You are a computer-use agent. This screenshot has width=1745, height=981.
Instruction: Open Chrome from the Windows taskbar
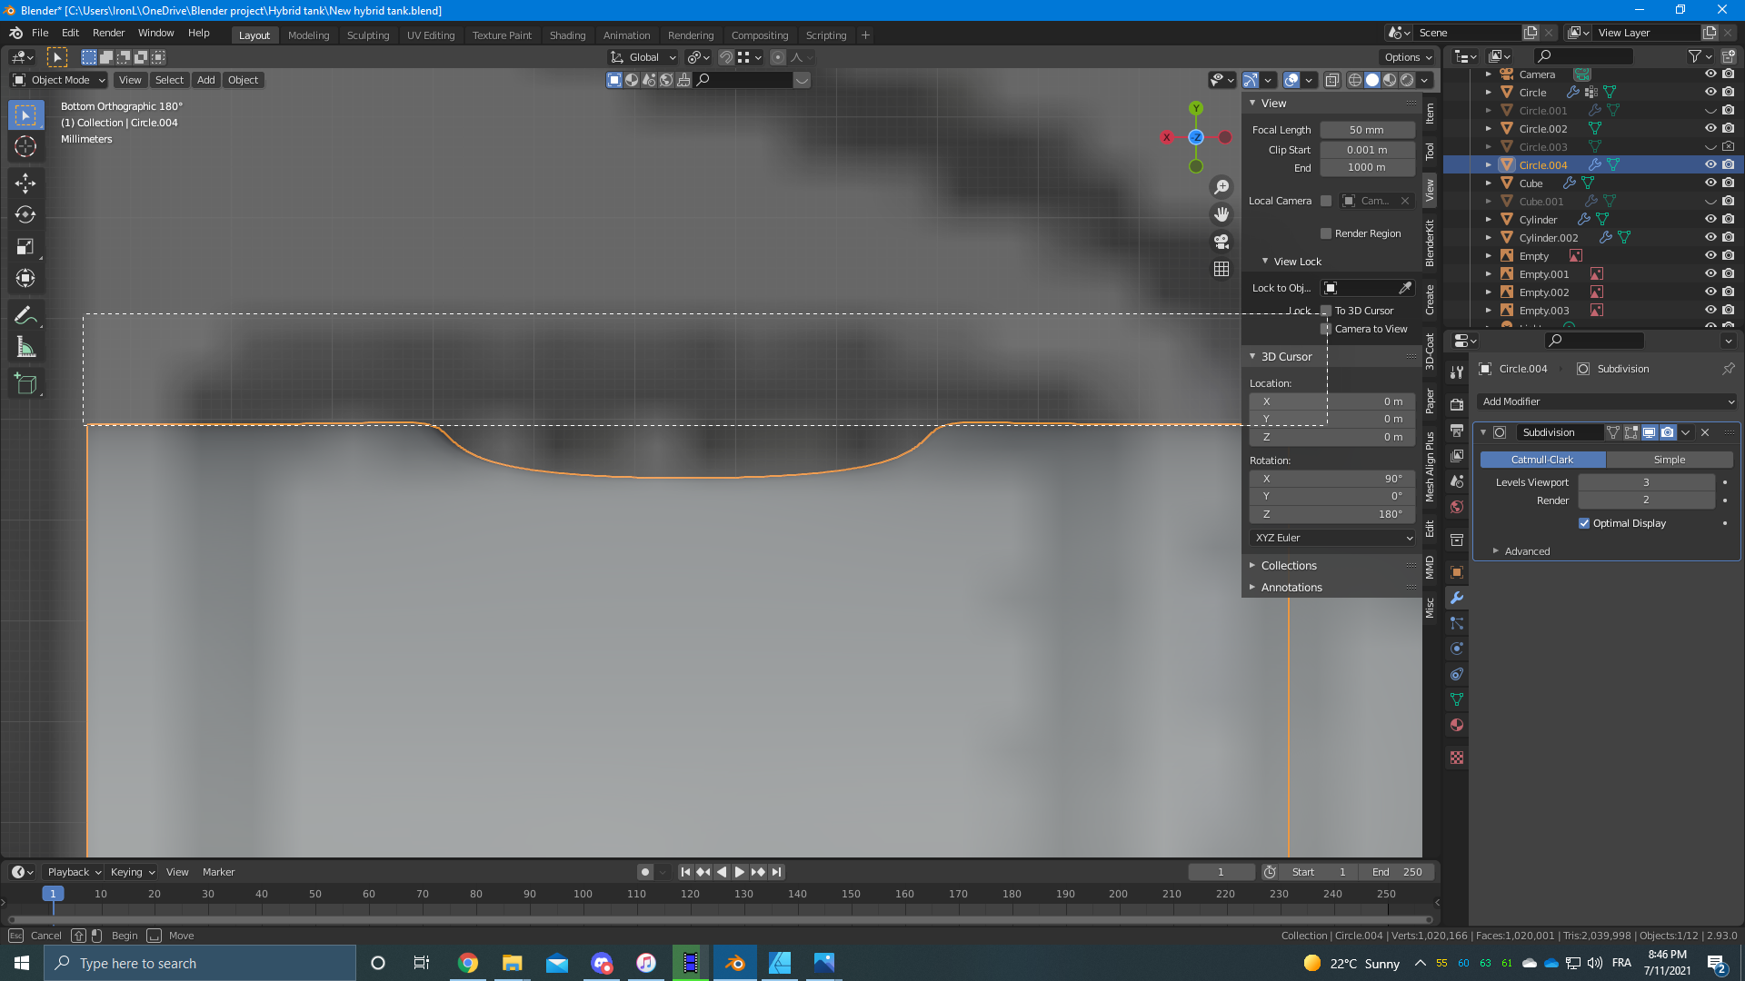tap(468, 963)
